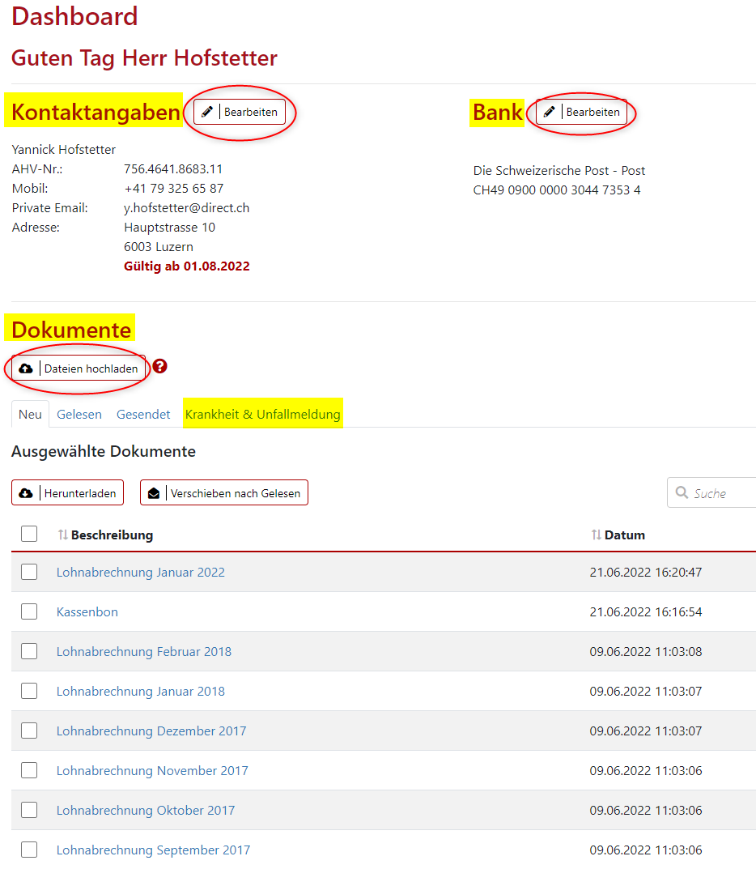Click the red help question mark icon

pyautogui.click(x=160, y=367)
